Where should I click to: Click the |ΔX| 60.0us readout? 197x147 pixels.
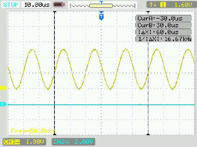tap(163, 32)
